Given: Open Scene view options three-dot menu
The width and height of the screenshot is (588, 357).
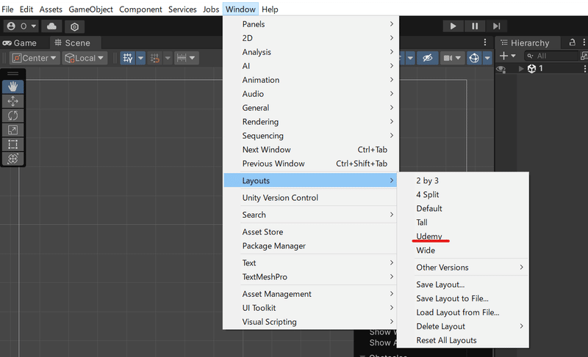Looking at the screenshot, I should point(485,43).
